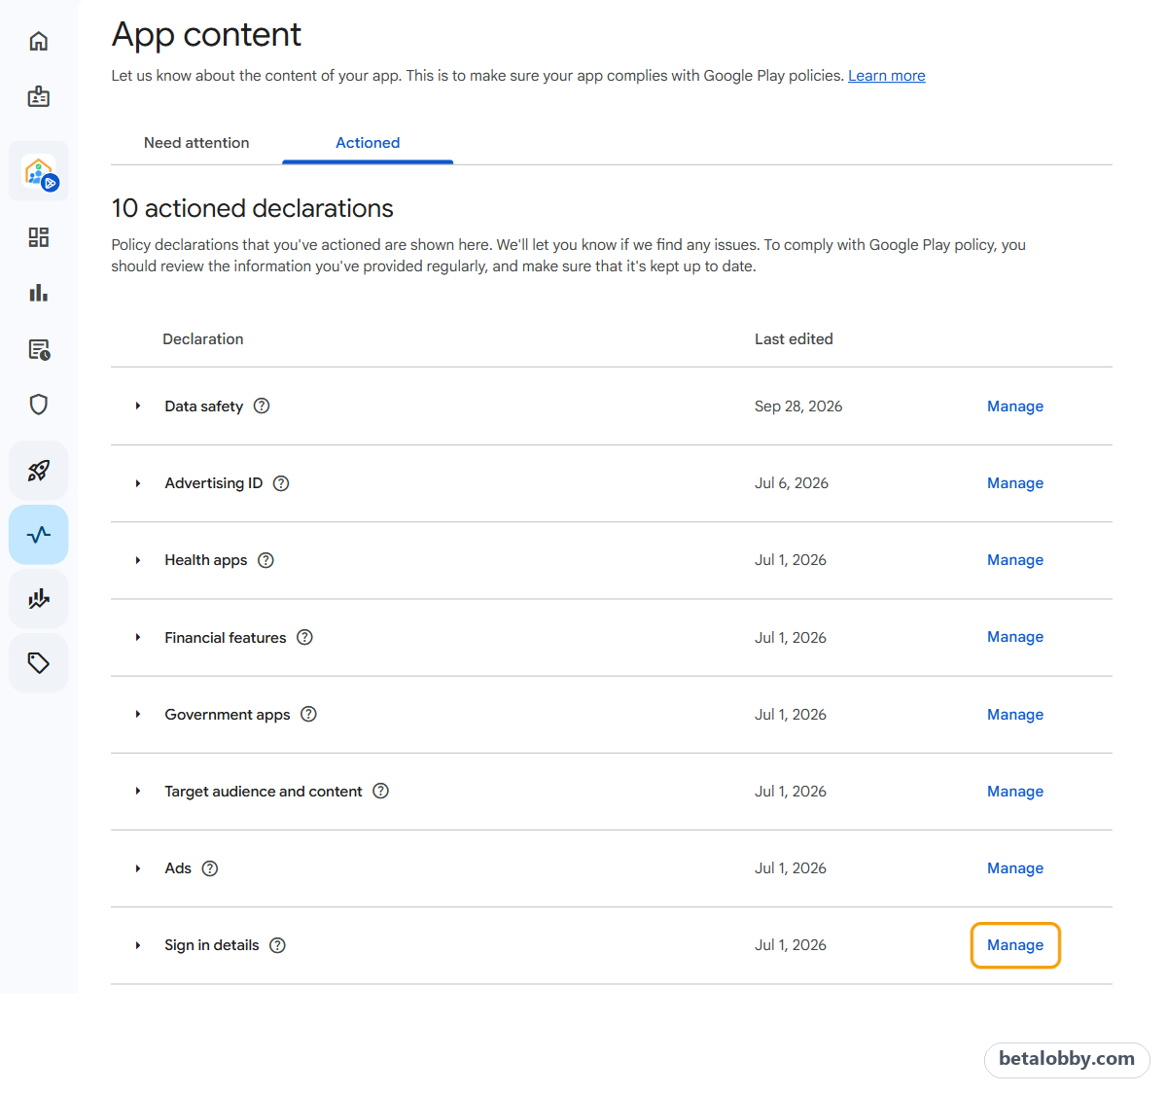
Task: Select the app logo icon in sidebar
Action: coord(40,172)
